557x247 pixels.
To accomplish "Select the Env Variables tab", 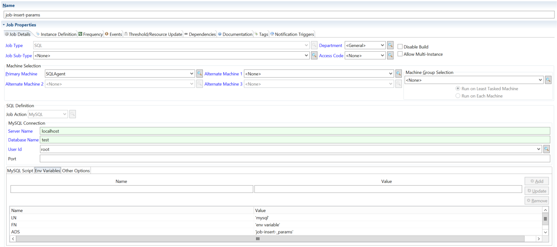I will [x=48, y=171].
